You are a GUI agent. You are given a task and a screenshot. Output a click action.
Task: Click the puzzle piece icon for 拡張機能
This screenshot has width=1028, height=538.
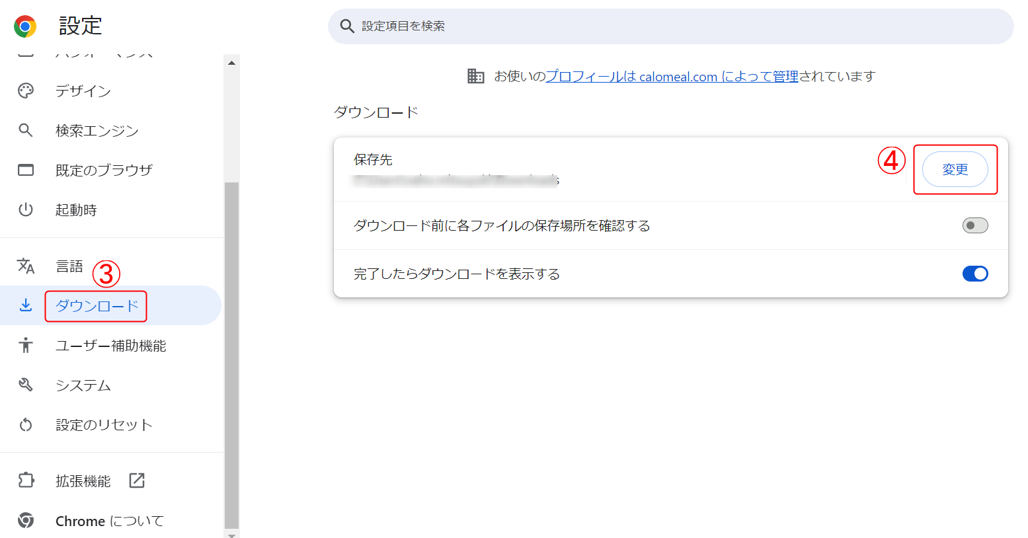click(26, 480)
